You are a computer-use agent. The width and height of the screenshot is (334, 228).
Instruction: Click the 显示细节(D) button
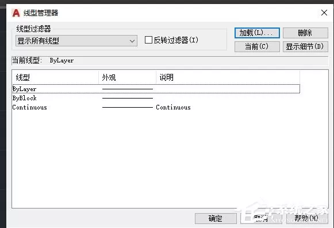pyautogui.click(x=305, y=46)
